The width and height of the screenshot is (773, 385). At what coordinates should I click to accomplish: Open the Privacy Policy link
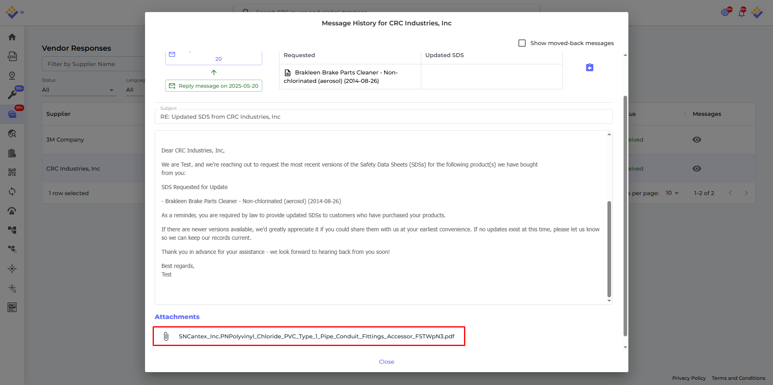[x=689, y=378]
